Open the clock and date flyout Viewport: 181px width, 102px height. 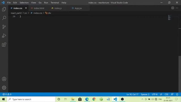(x=168, y=99)
